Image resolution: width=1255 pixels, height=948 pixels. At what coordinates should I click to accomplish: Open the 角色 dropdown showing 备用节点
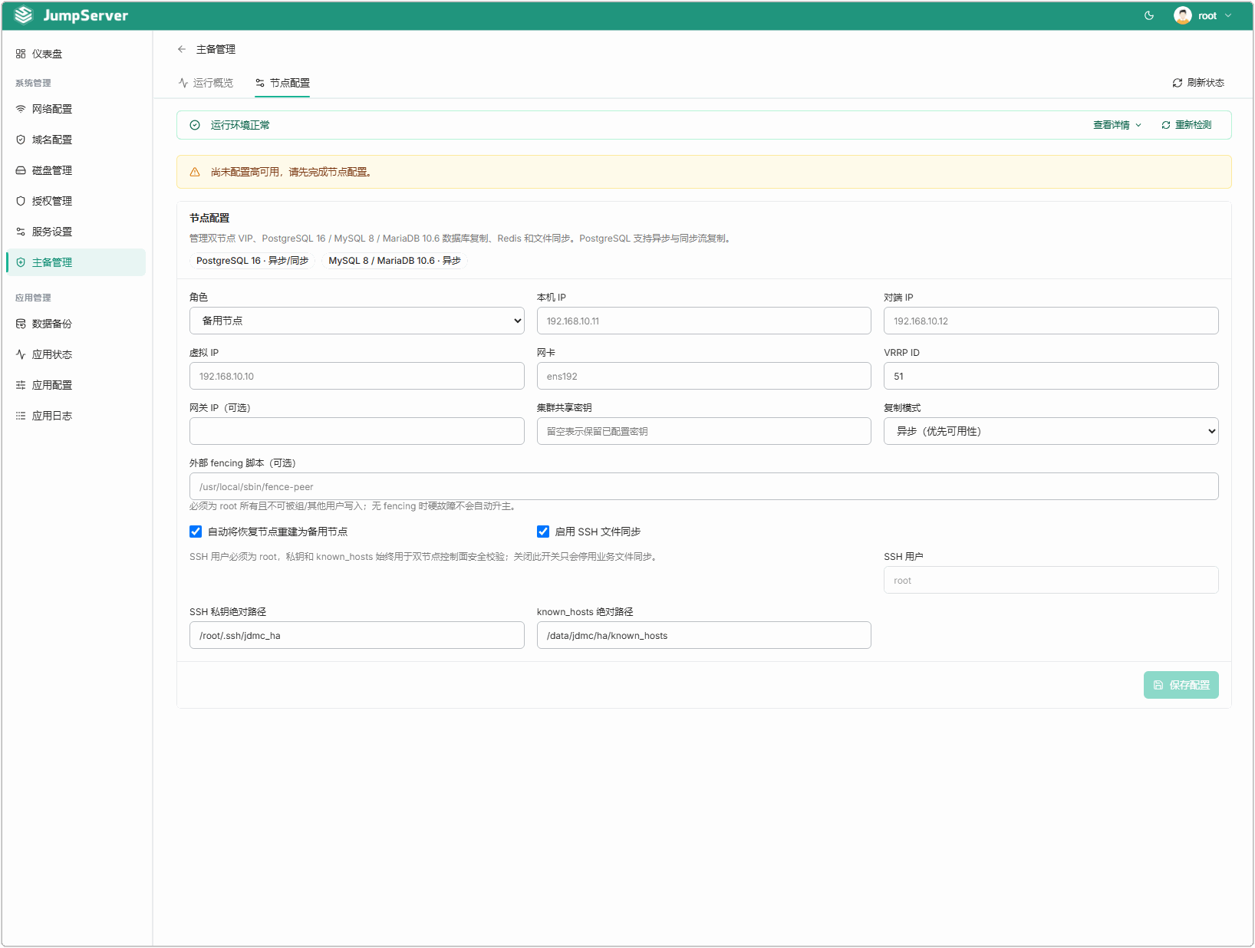coord(357,321)
